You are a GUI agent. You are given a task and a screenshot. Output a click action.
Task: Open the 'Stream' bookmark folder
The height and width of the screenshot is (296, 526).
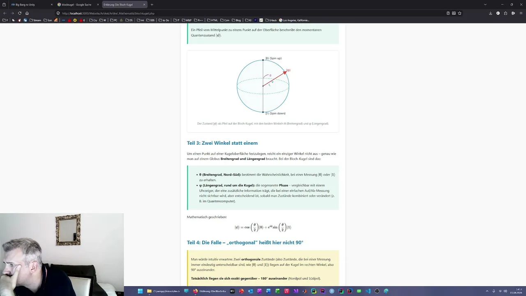(x=35, y=20)
